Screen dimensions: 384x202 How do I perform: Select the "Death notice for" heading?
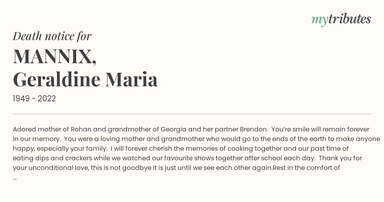pos(52,36)
